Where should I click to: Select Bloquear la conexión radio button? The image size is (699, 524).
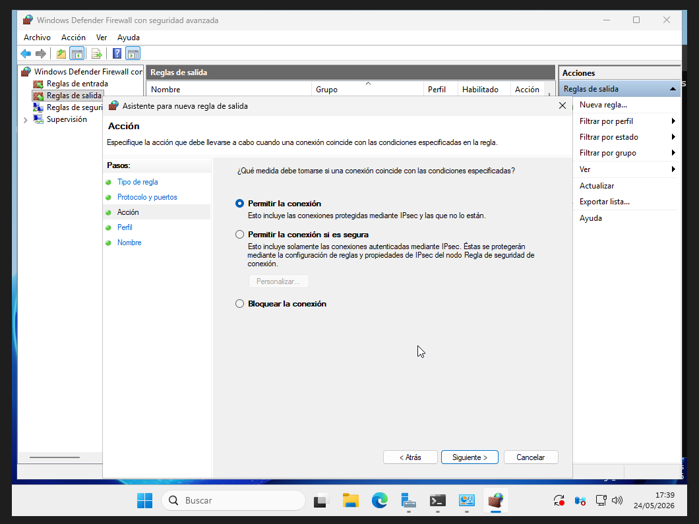[240, 304]
